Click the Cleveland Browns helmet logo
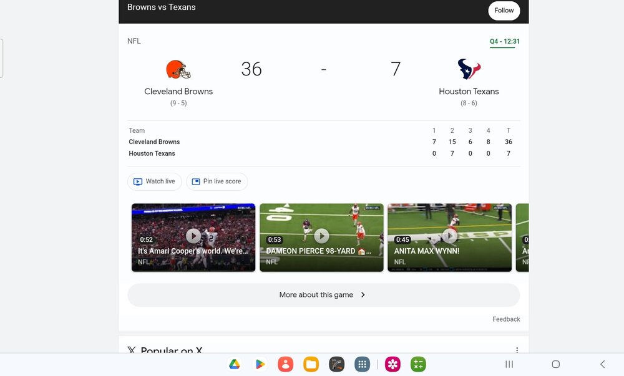This screenshot has height=376, width=624. 178,70
